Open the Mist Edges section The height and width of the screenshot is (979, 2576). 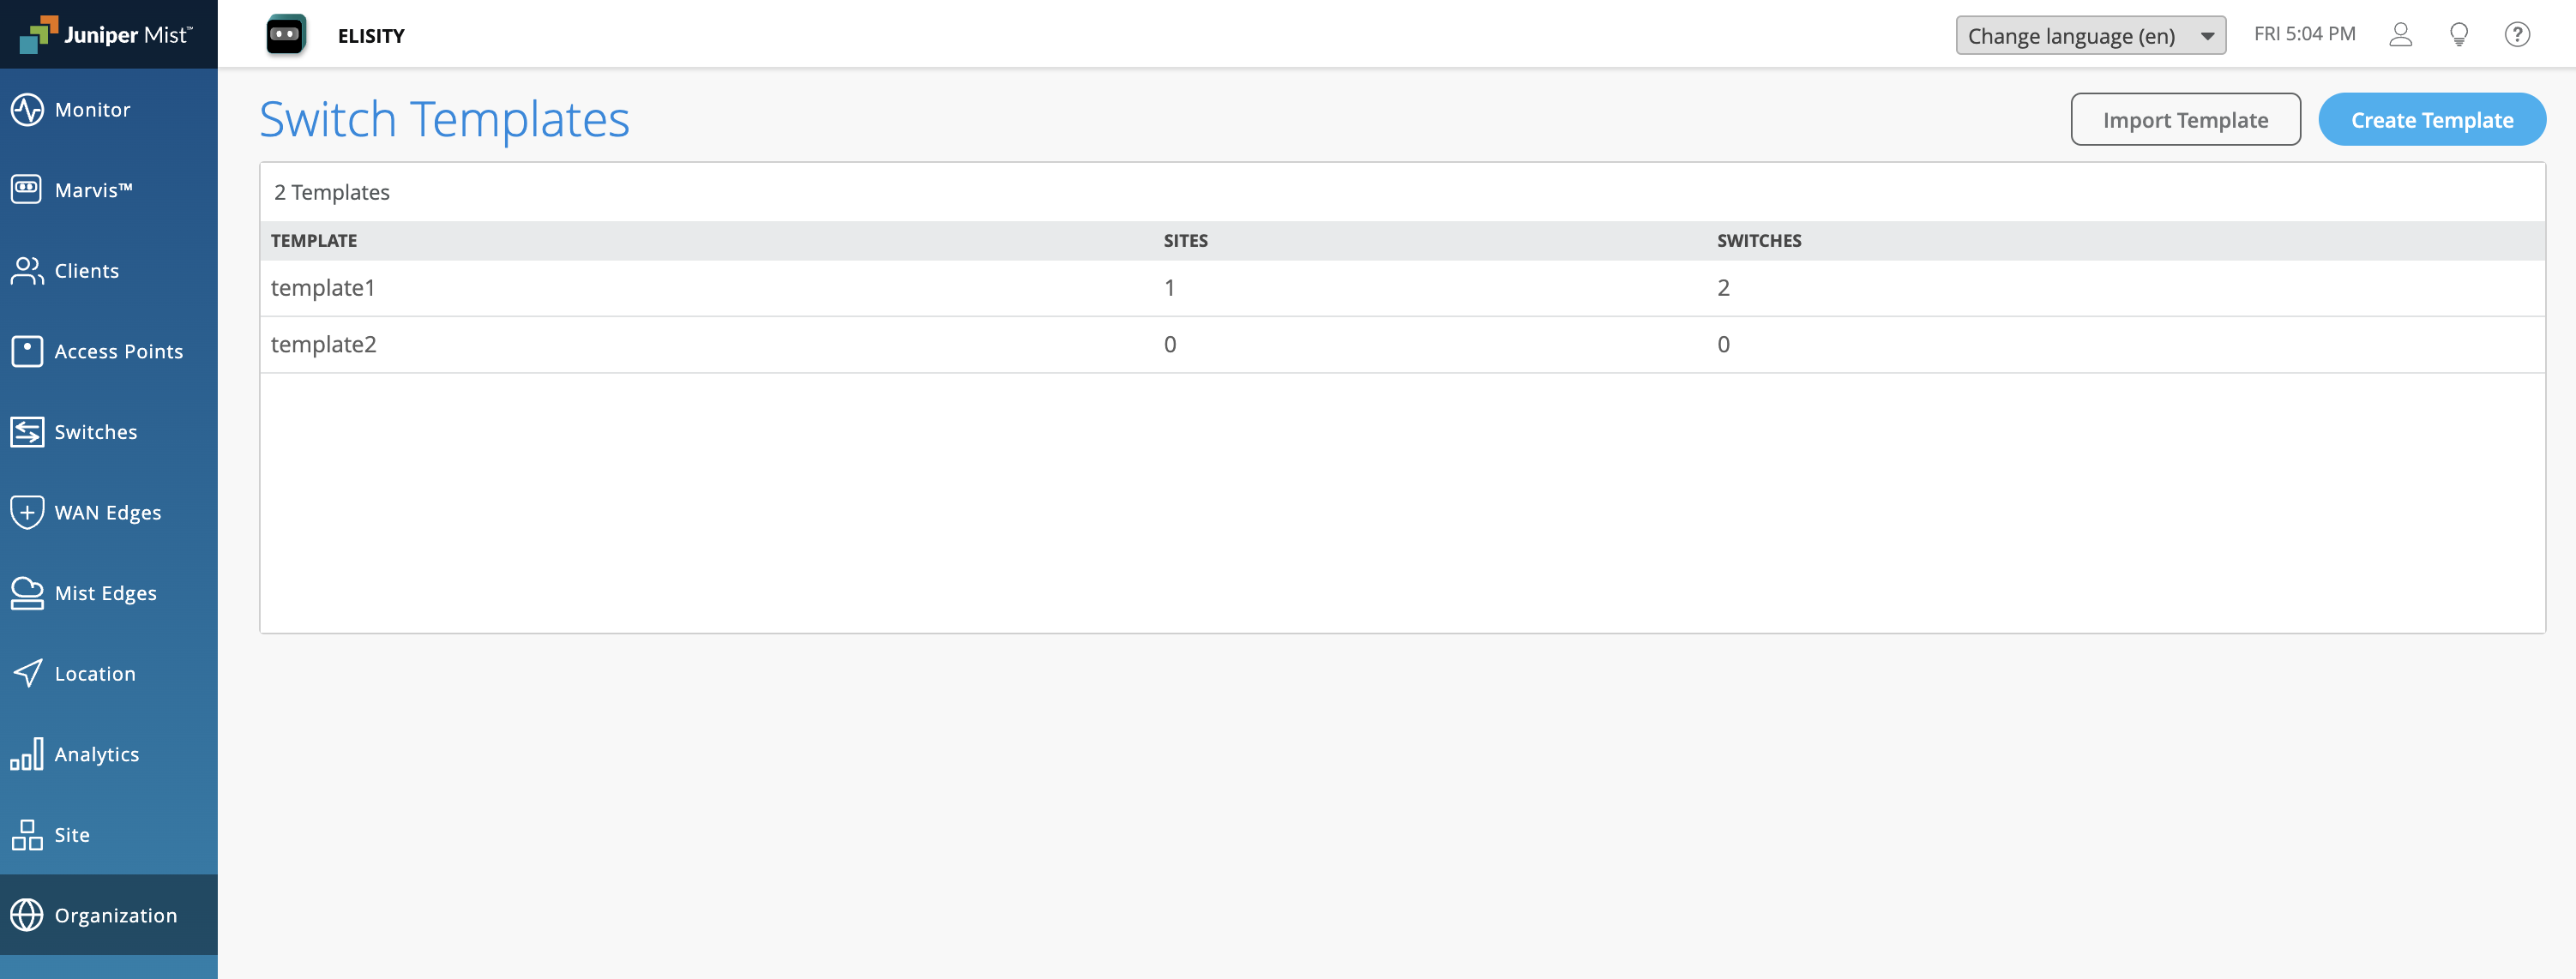[x=105, y=593]
